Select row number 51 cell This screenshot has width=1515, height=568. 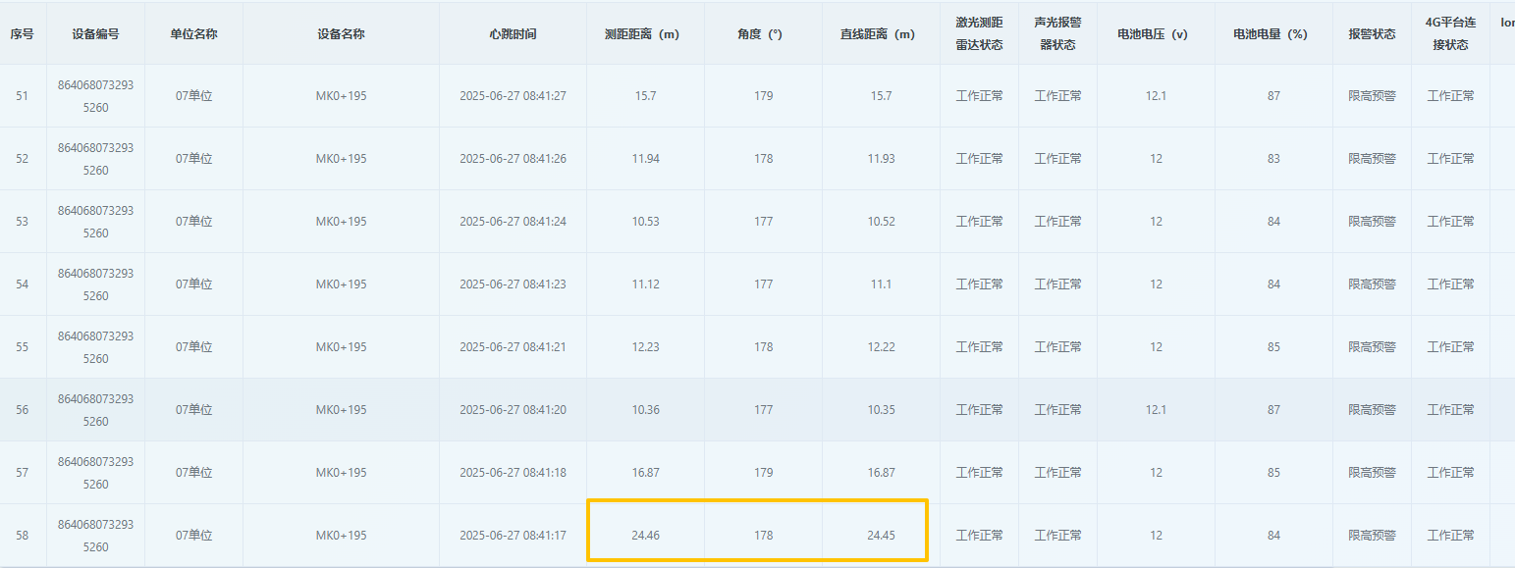point(23,96)
